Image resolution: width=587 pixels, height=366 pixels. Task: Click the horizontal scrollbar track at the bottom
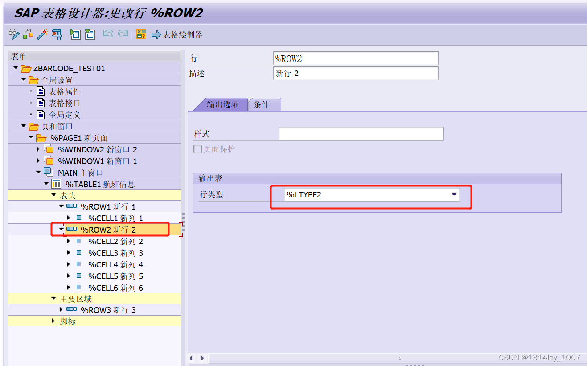pyautogui.click(x=398, y=358)
